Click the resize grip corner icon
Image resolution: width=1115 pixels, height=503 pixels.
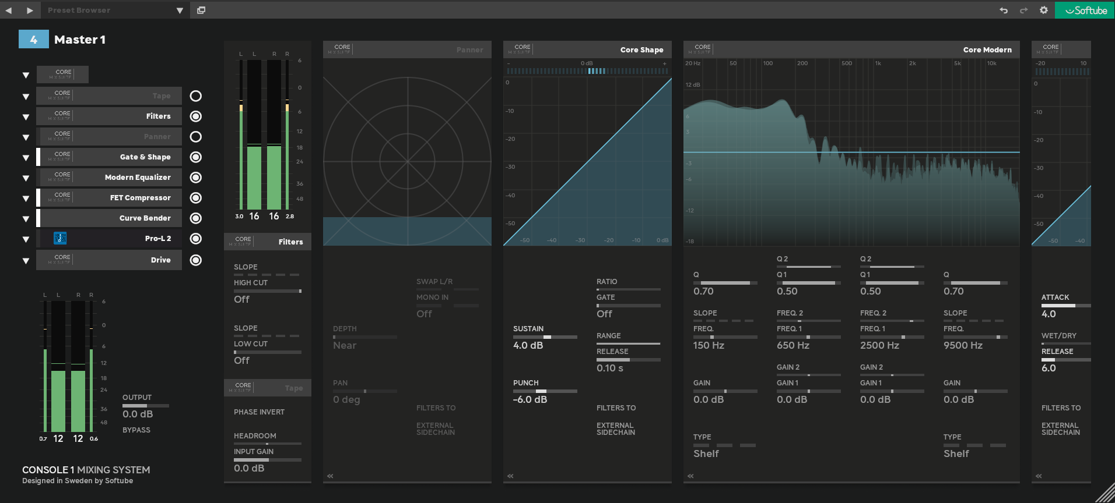point(1105,493)
